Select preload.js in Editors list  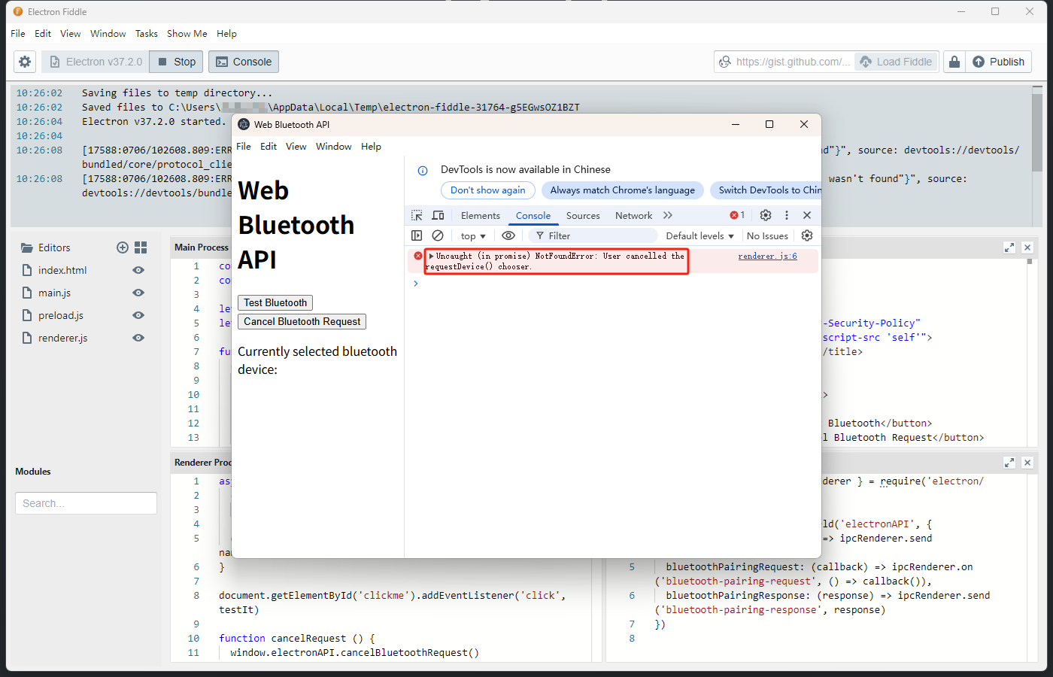point(61,315)
